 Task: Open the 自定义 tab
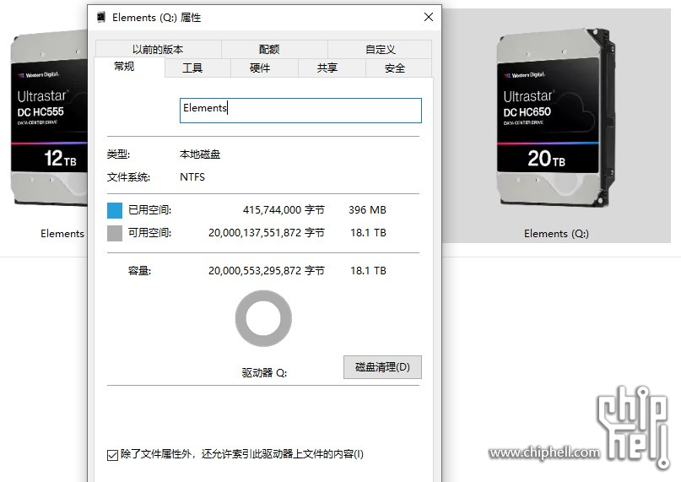pyautogui.click(x=380, y=49)
